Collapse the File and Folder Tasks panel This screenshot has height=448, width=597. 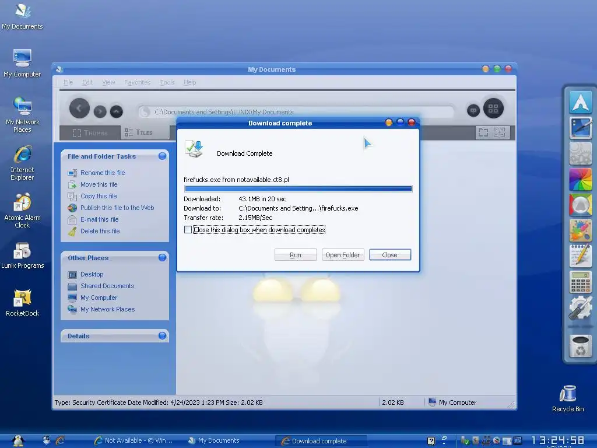click(162, 156)
